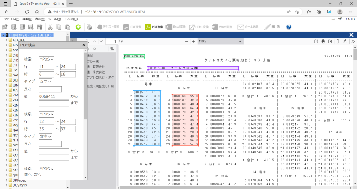Image resolution: width=357 pixels, height=189 pixels.
Task: Open the ツール(T) menu
Action: tap(55, 19)
